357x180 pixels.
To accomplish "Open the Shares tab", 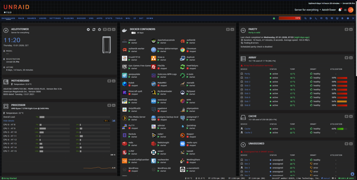I will (32, 18).
